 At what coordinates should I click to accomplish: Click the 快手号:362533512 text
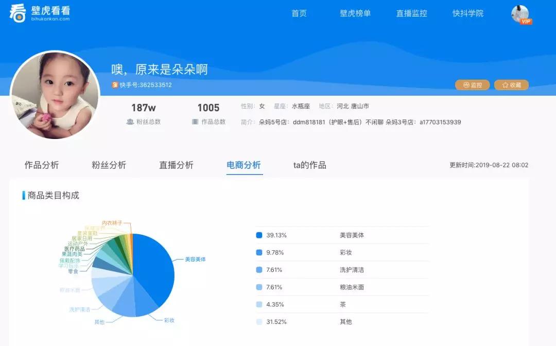coord(146,85)
